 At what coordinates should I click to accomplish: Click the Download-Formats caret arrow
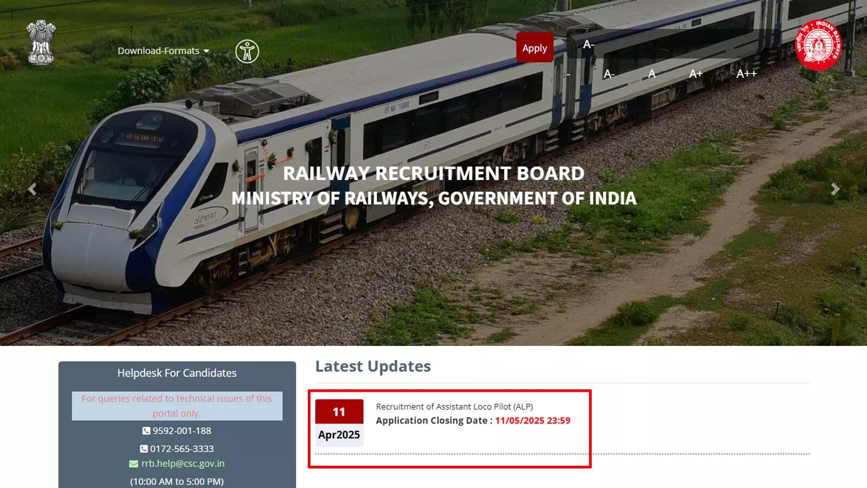pos(206,52)
